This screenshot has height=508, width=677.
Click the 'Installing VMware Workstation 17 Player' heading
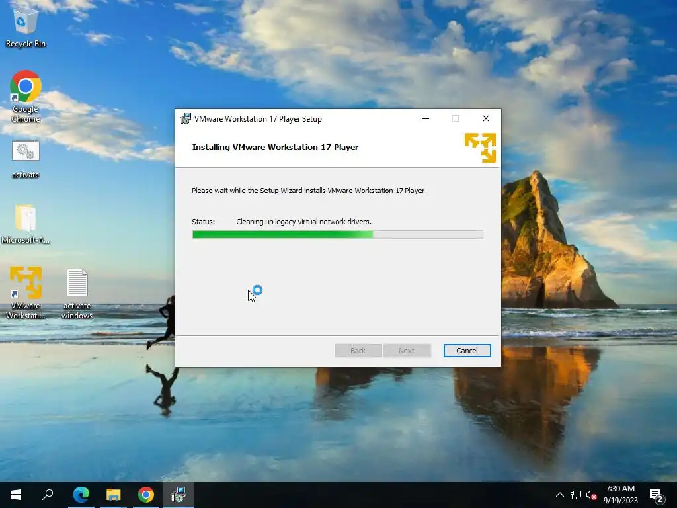(x=275, y=147)
